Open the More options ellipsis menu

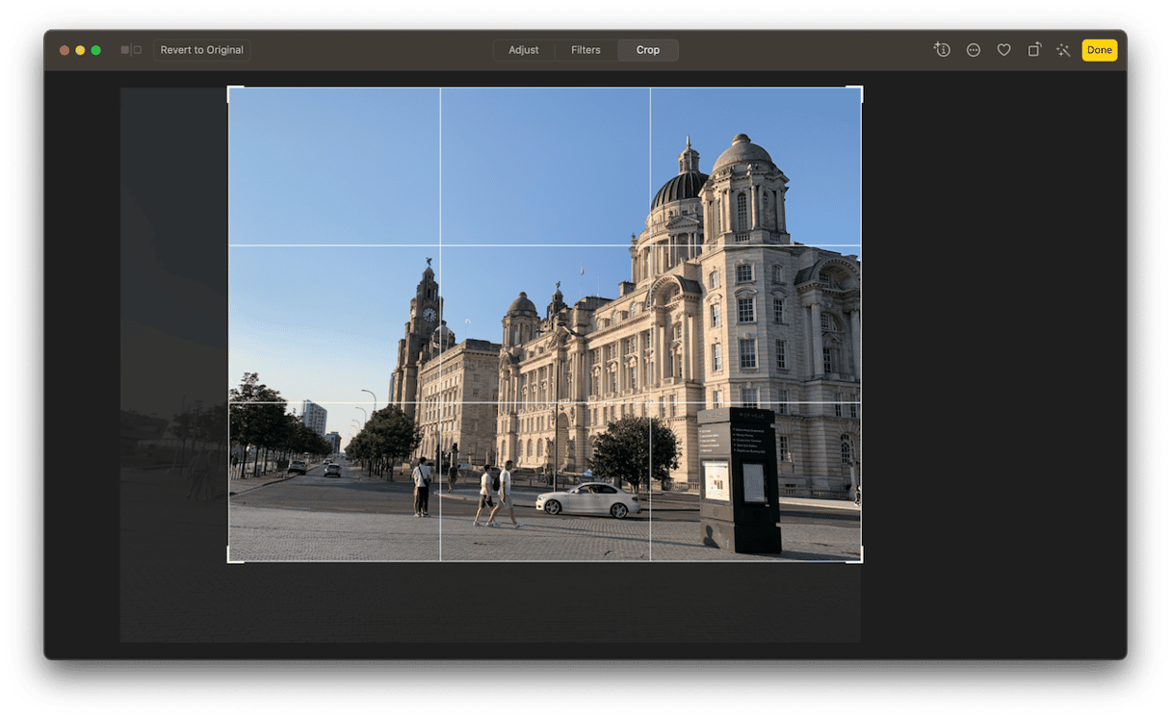(x=974, y=50)
